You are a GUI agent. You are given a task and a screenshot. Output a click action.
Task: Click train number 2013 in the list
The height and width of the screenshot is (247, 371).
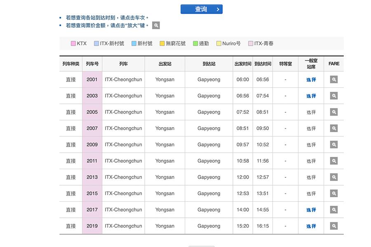[92, 177]
